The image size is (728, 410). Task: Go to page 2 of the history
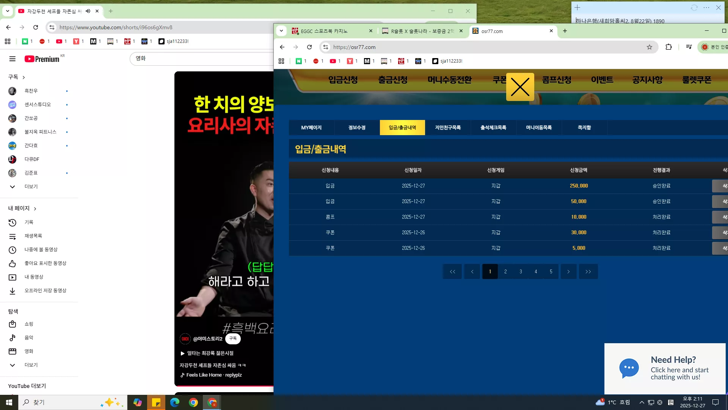pyautogui.click(x=505, y=271)
